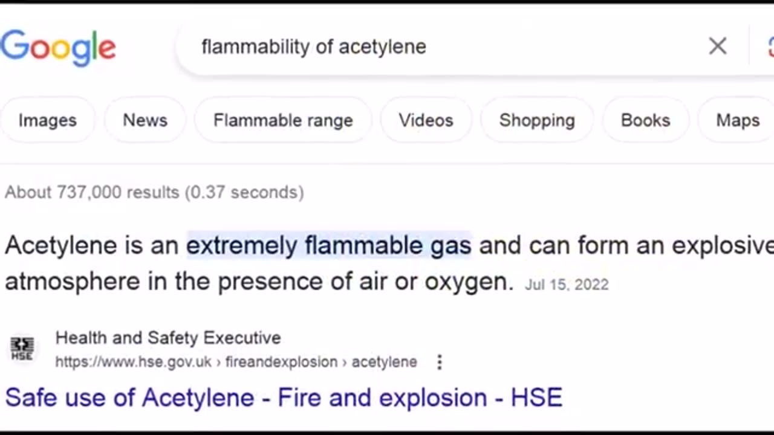
Task: Click the 'About 737,000 results' stats text
Action: [x=154, y=192]
